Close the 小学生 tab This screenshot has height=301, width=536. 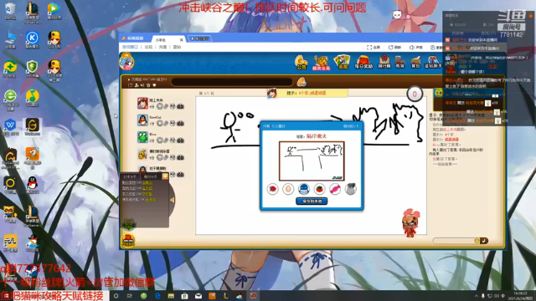click(181, 40)
